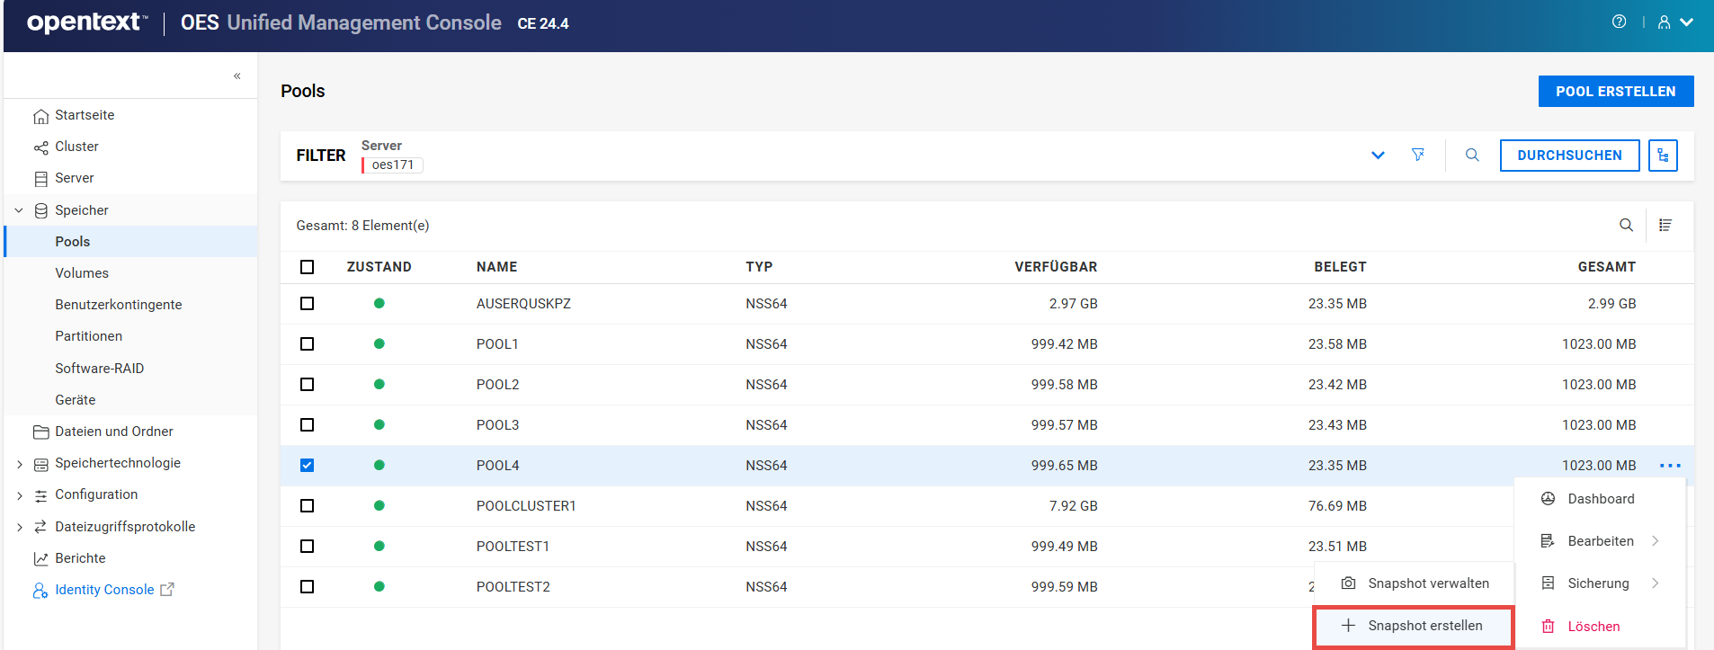This screenshot has height=650, width=1714.
Task: Click the POOL ERSTELLEN button
Action: pyautogui.click(x=1615, y=92)
